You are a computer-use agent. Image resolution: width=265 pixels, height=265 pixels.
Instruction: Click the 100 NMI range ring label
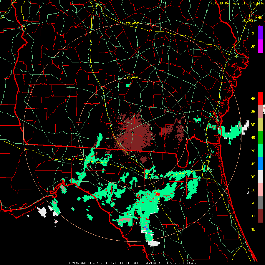pyautogui.click(x=132, y=23)
